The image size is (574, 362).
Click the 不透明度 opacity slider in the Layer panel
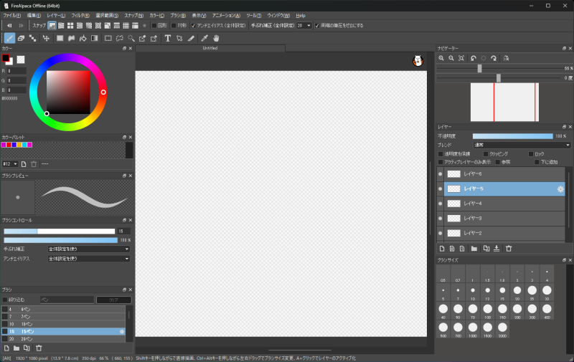point(512,136)
